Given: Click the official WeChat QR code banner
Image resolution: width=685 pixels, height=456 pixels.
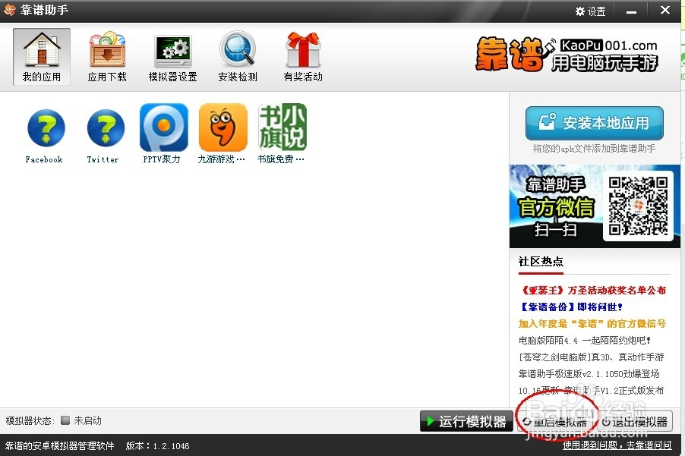Looking at the screenshot, I should click(x=595, y=206).
